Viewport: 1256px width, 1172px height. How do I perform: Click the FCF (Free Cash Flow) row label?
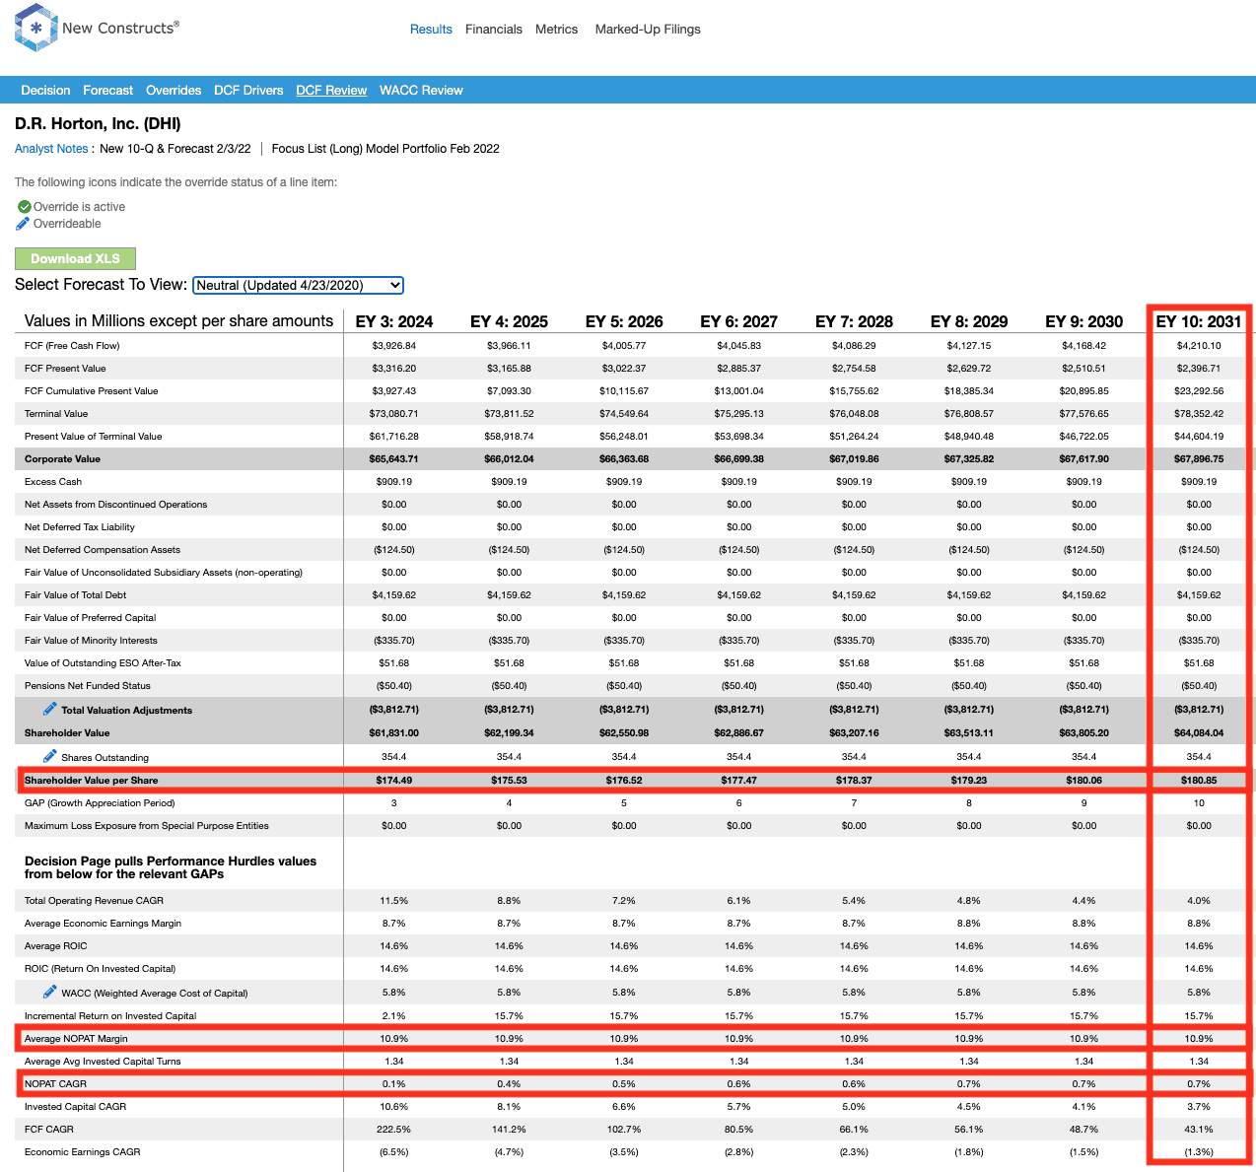[72, 346]
